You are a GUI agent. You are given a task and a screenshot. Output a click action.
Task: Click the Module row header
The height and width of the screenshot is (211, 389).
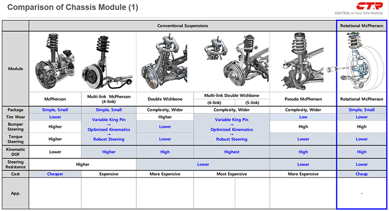click(x=15, y=69)
